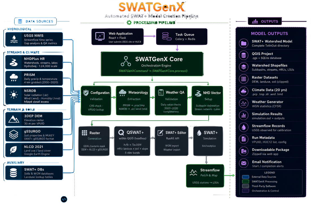Click the TERRAIN & SOILS section label
311x207 pixels.
21,110
